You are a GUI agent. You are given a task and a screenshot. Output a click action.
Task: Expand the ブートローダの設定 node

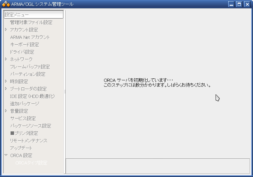point(6,89)
